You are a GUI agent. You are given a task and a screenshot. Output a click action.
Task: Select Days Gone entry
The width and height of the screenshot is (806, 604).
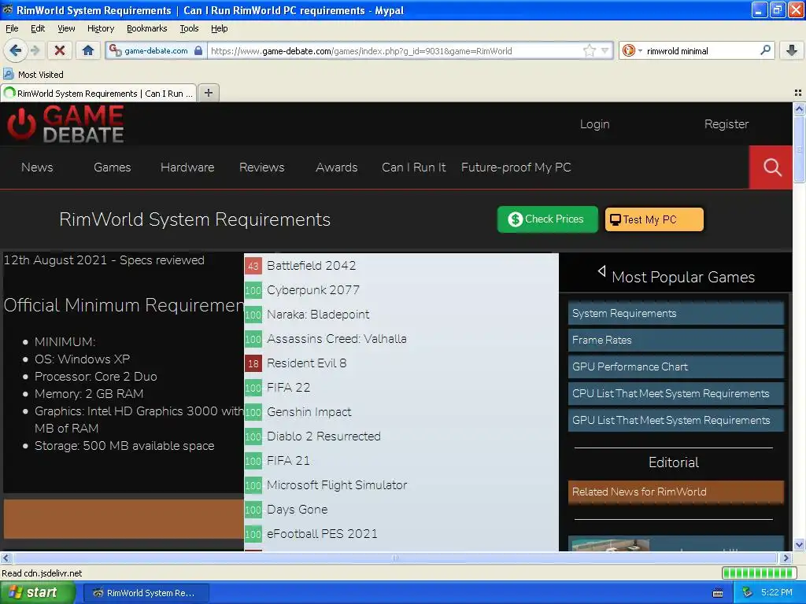point(297,510)
